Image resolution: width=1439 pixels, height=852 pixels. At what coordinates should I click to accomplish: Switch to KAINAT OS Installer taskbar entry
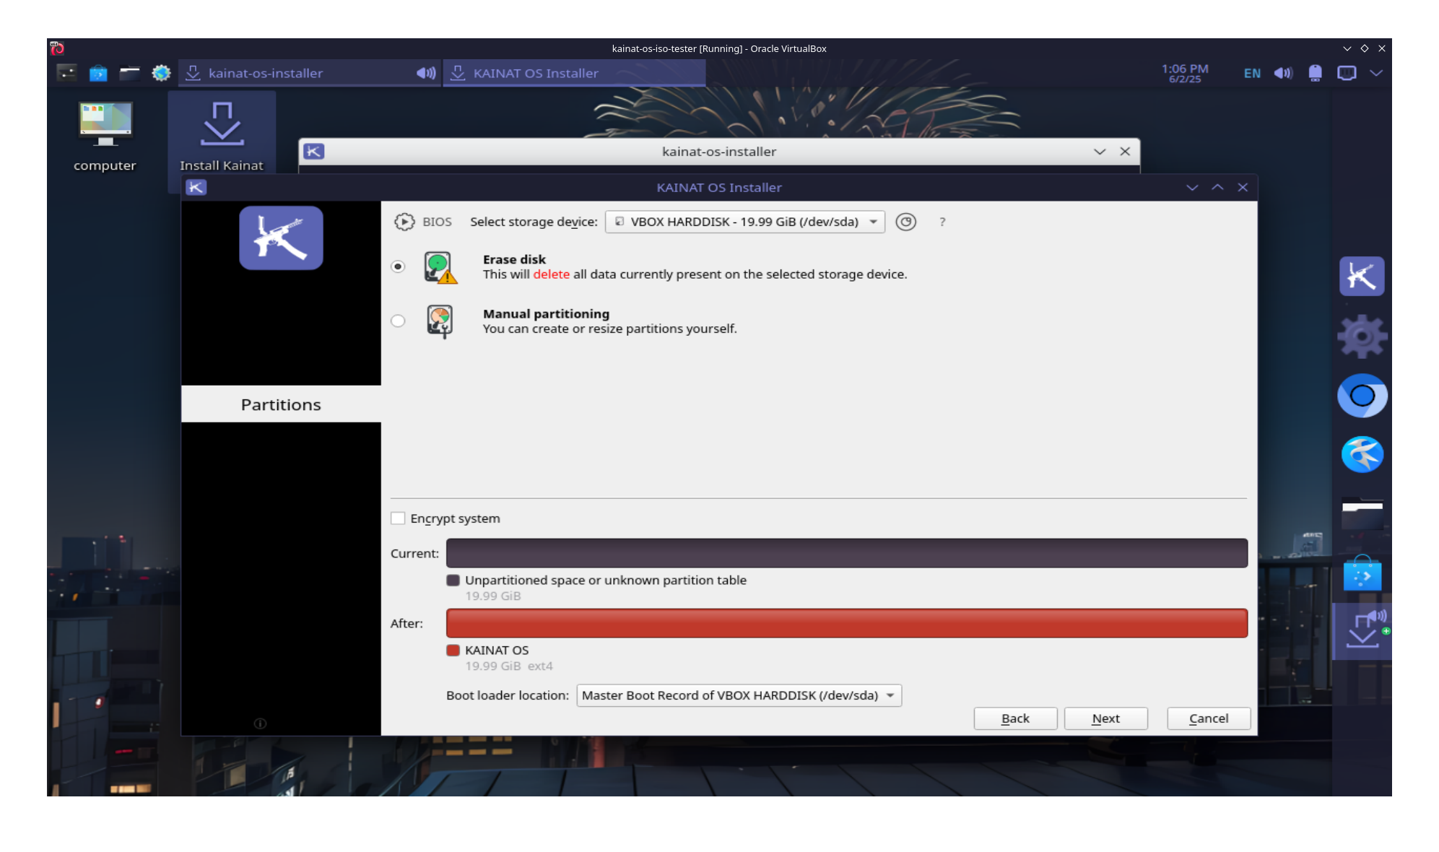tap(574, 73)
